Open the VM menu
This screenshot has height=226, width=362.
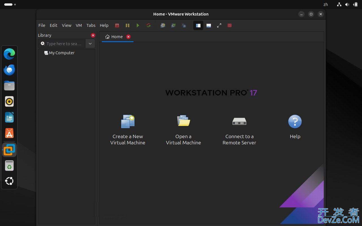(79, 25)
